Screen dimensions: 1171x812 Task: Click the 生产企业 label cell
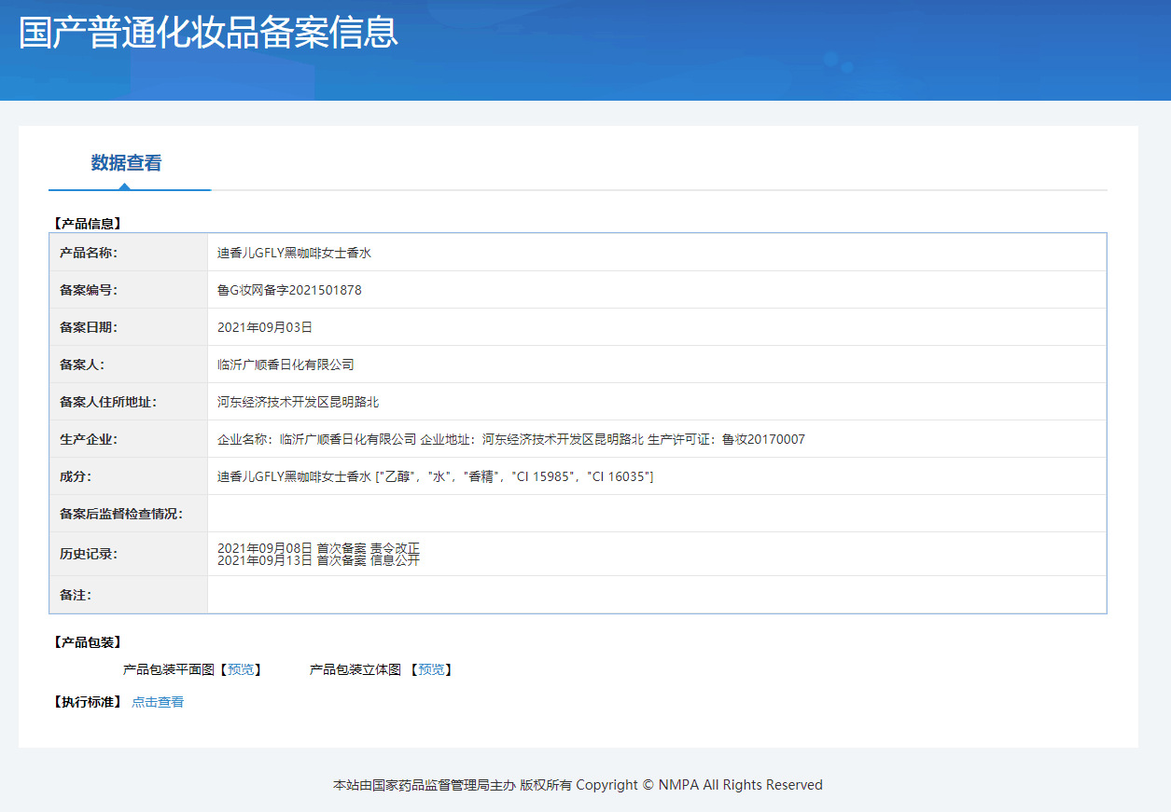coord(129,439)
